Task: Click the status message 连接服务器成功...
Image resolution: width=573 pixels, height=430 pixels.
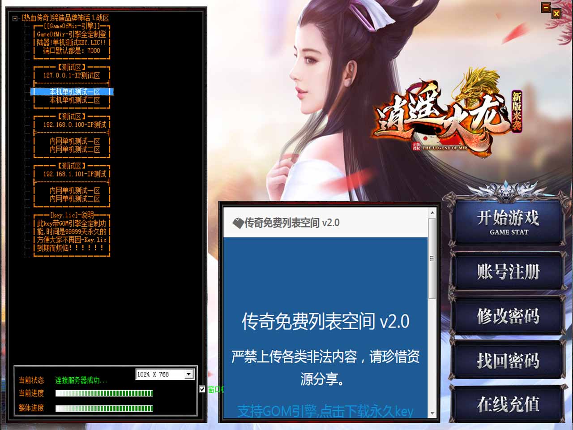Action: (81, 380)
